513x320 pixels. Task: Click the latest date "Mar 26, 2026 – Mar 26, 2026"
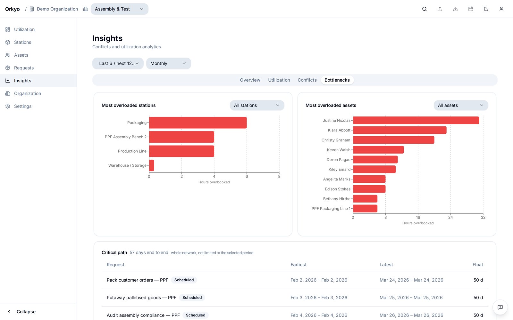pos(411,315)
